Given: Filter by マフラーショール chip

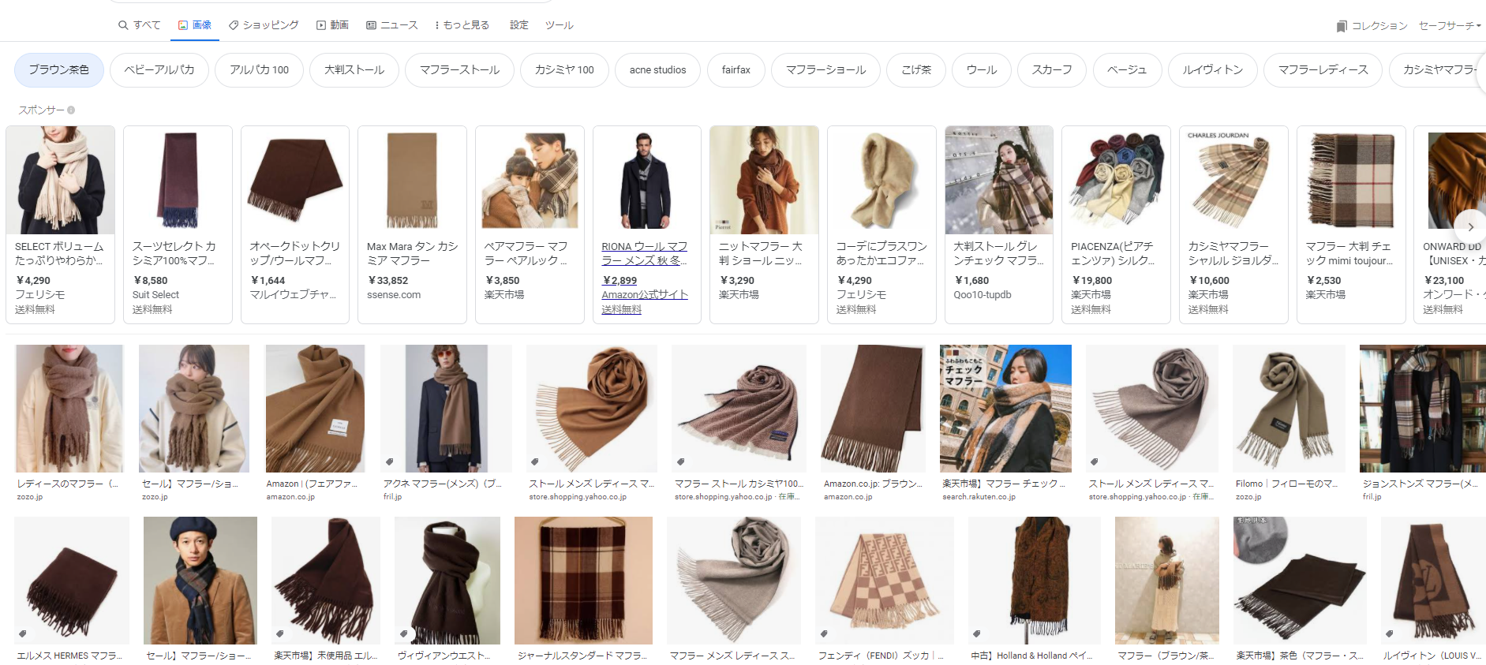Looking at the screenshot, I should (x=825, y=70).
